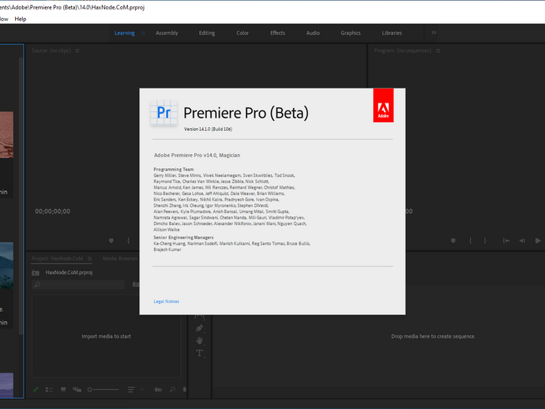545x409 pixels.
Task: Switch to the Effects workspace
Action: (278, 33)
